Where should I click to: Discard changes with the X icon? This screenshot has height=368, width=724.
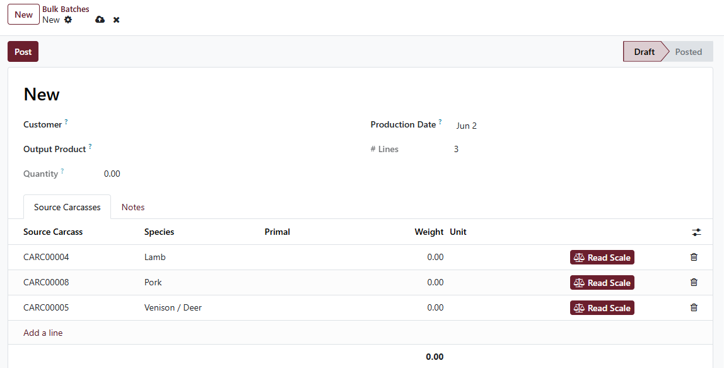pyautogui.click(x=116, y=20)
